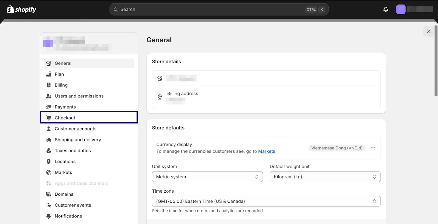The image size is (438, 224).
Task: Click the Vietnamese Dong currency badge
Action: click(x=337, y=148)
